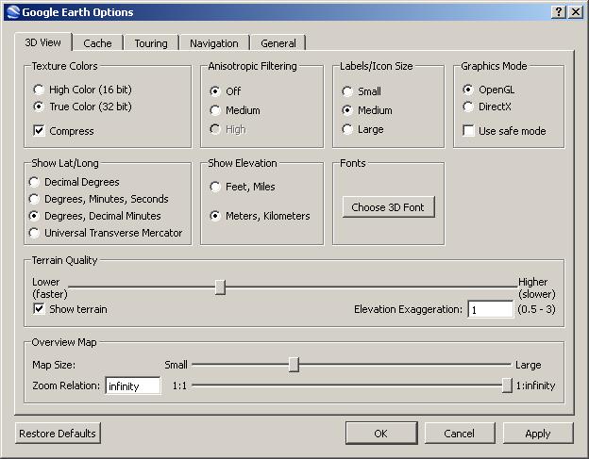Viewport: 589px width, 459px height.
Task: Click the Map Size slider handle
Action: 294,365
